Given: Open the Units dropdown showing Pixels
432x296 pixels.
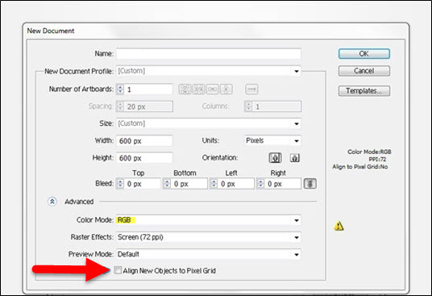Looking at the screenshot, I should click(x=272, y=140).
